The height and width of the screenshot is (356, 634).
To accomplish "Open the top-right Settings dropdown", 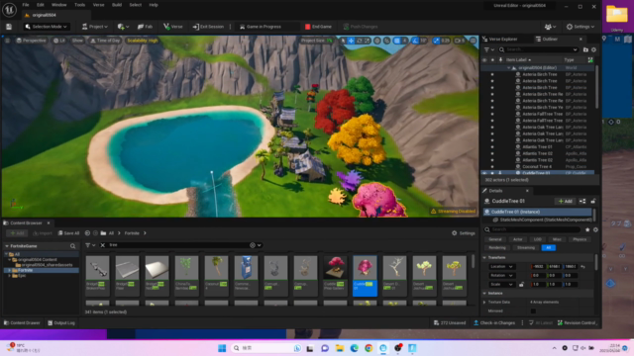I will coord(581,27).
